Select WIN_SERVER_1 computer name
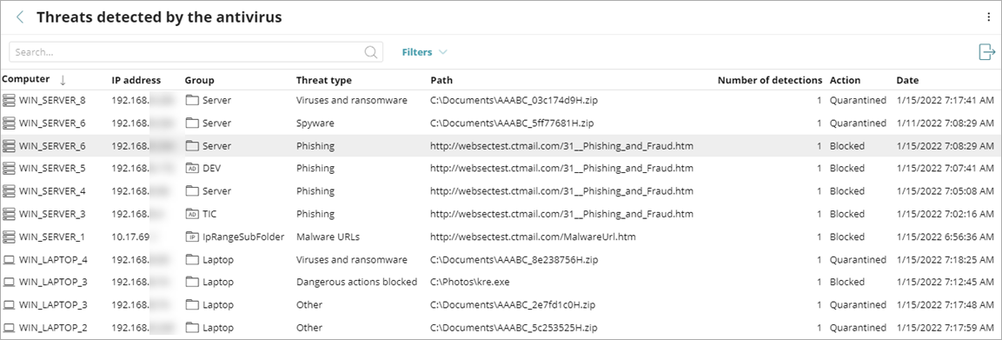This screenshot has height=340, width=1002. click(x=52, y=237)
